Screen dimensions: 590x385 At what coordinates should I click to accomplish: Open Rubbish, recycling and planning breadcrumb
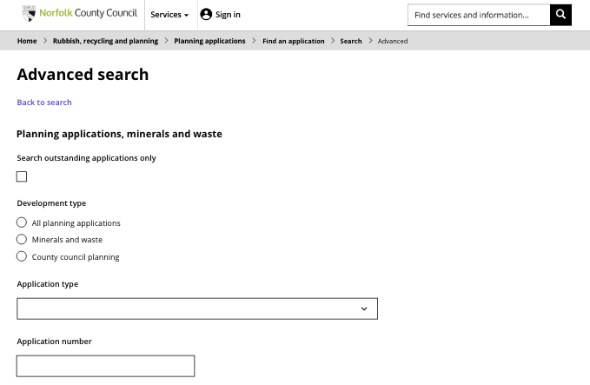click(105, 41)
